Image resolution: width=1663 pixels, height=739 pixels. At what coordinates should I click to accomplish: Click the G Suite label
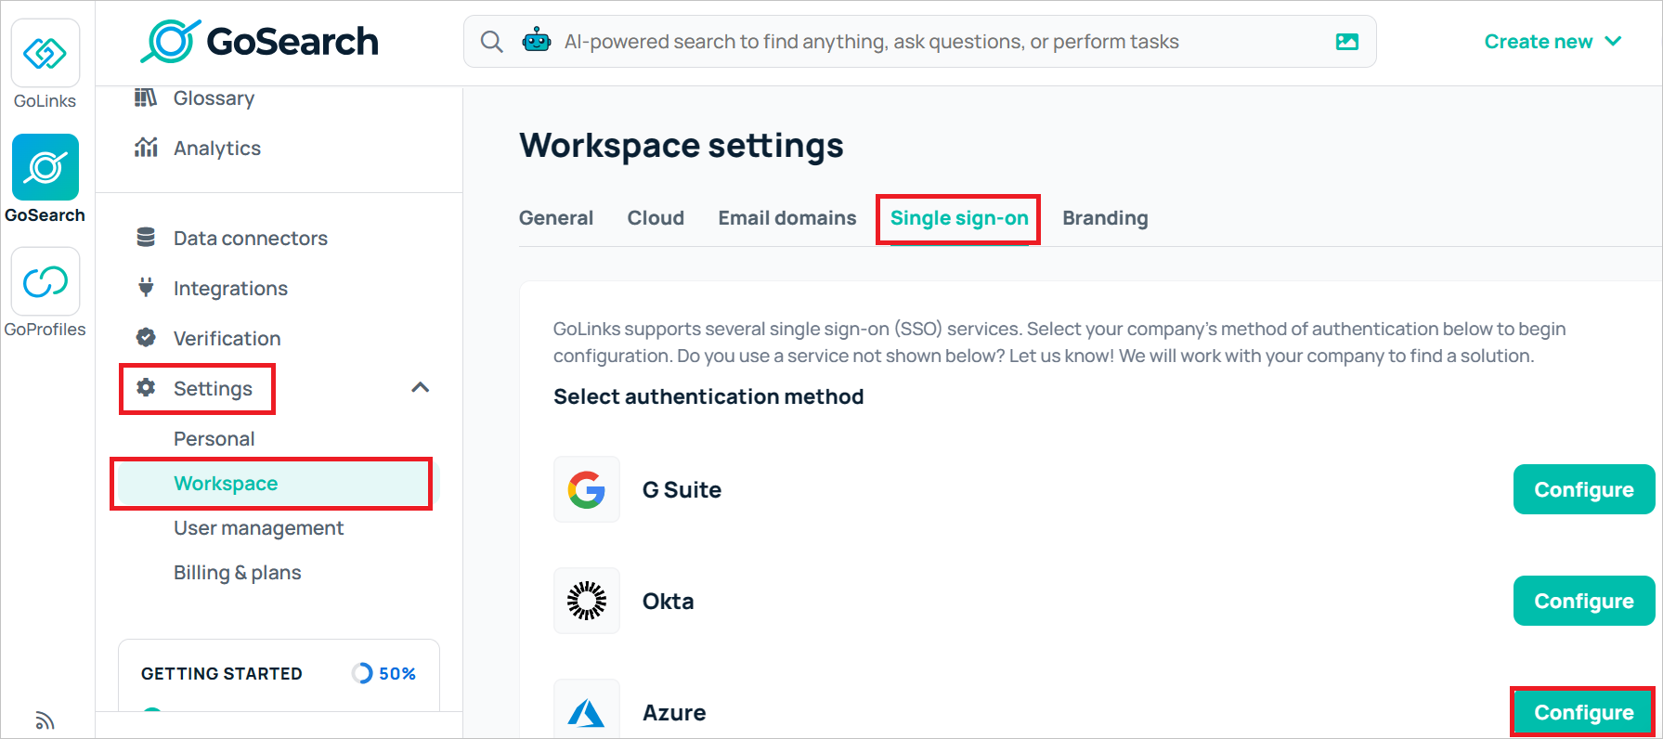pyautogui.click(x=682, y=489)
